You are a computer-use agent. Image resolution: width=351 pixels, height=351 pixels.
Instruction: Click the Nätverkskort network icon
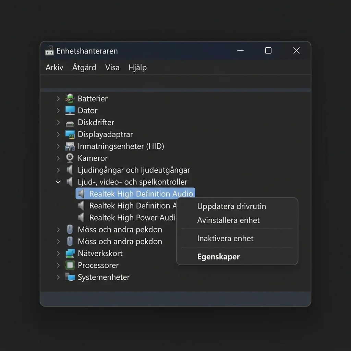click(70, 253)
